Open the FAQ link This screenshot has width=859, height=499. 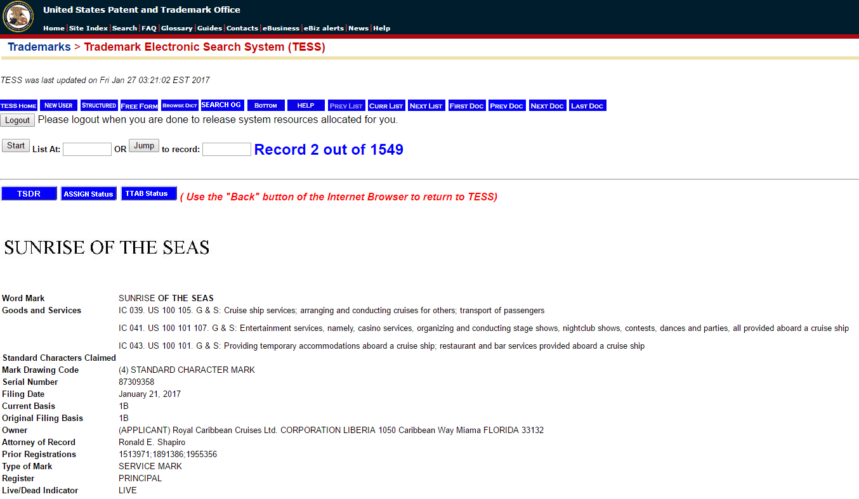click(x=149, y=28)
